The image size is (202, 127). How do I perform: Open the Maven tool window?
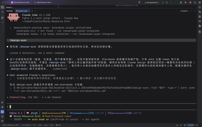[199, 21]
